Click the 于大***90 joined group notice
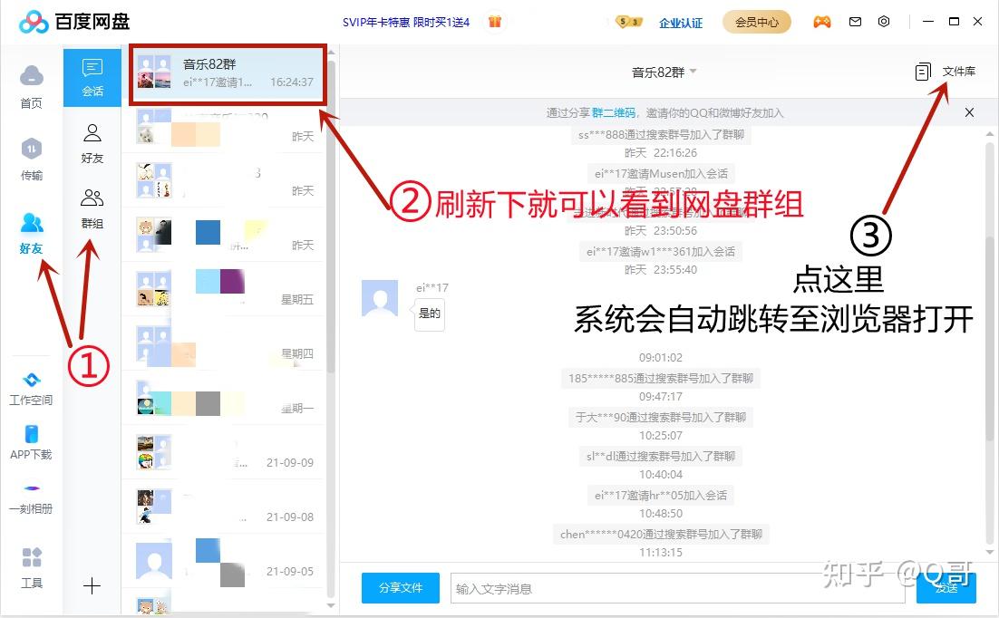 point(661,418)
